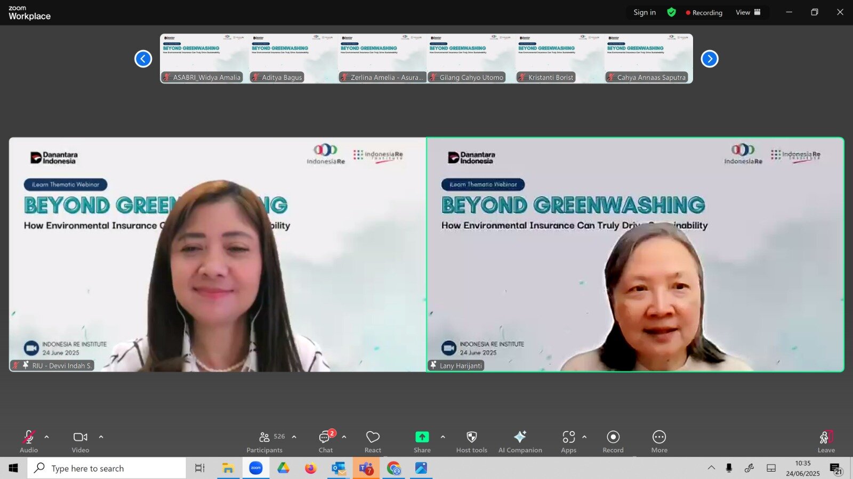Expand the share options arrow
The height and width of the screenshot is (479, 853).
pyautogui.click(x=443, y=437)
